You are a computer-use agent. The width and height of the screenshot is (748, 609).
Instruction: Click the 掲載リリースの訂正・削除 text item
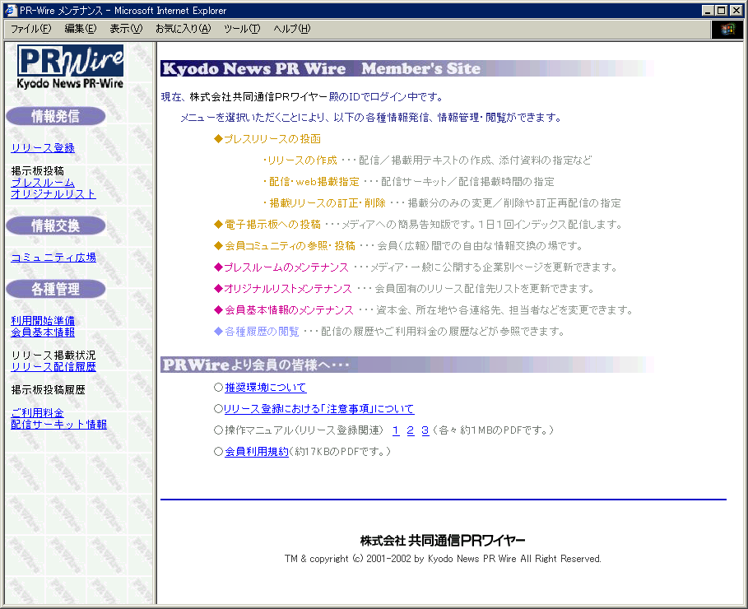[324, 203]
